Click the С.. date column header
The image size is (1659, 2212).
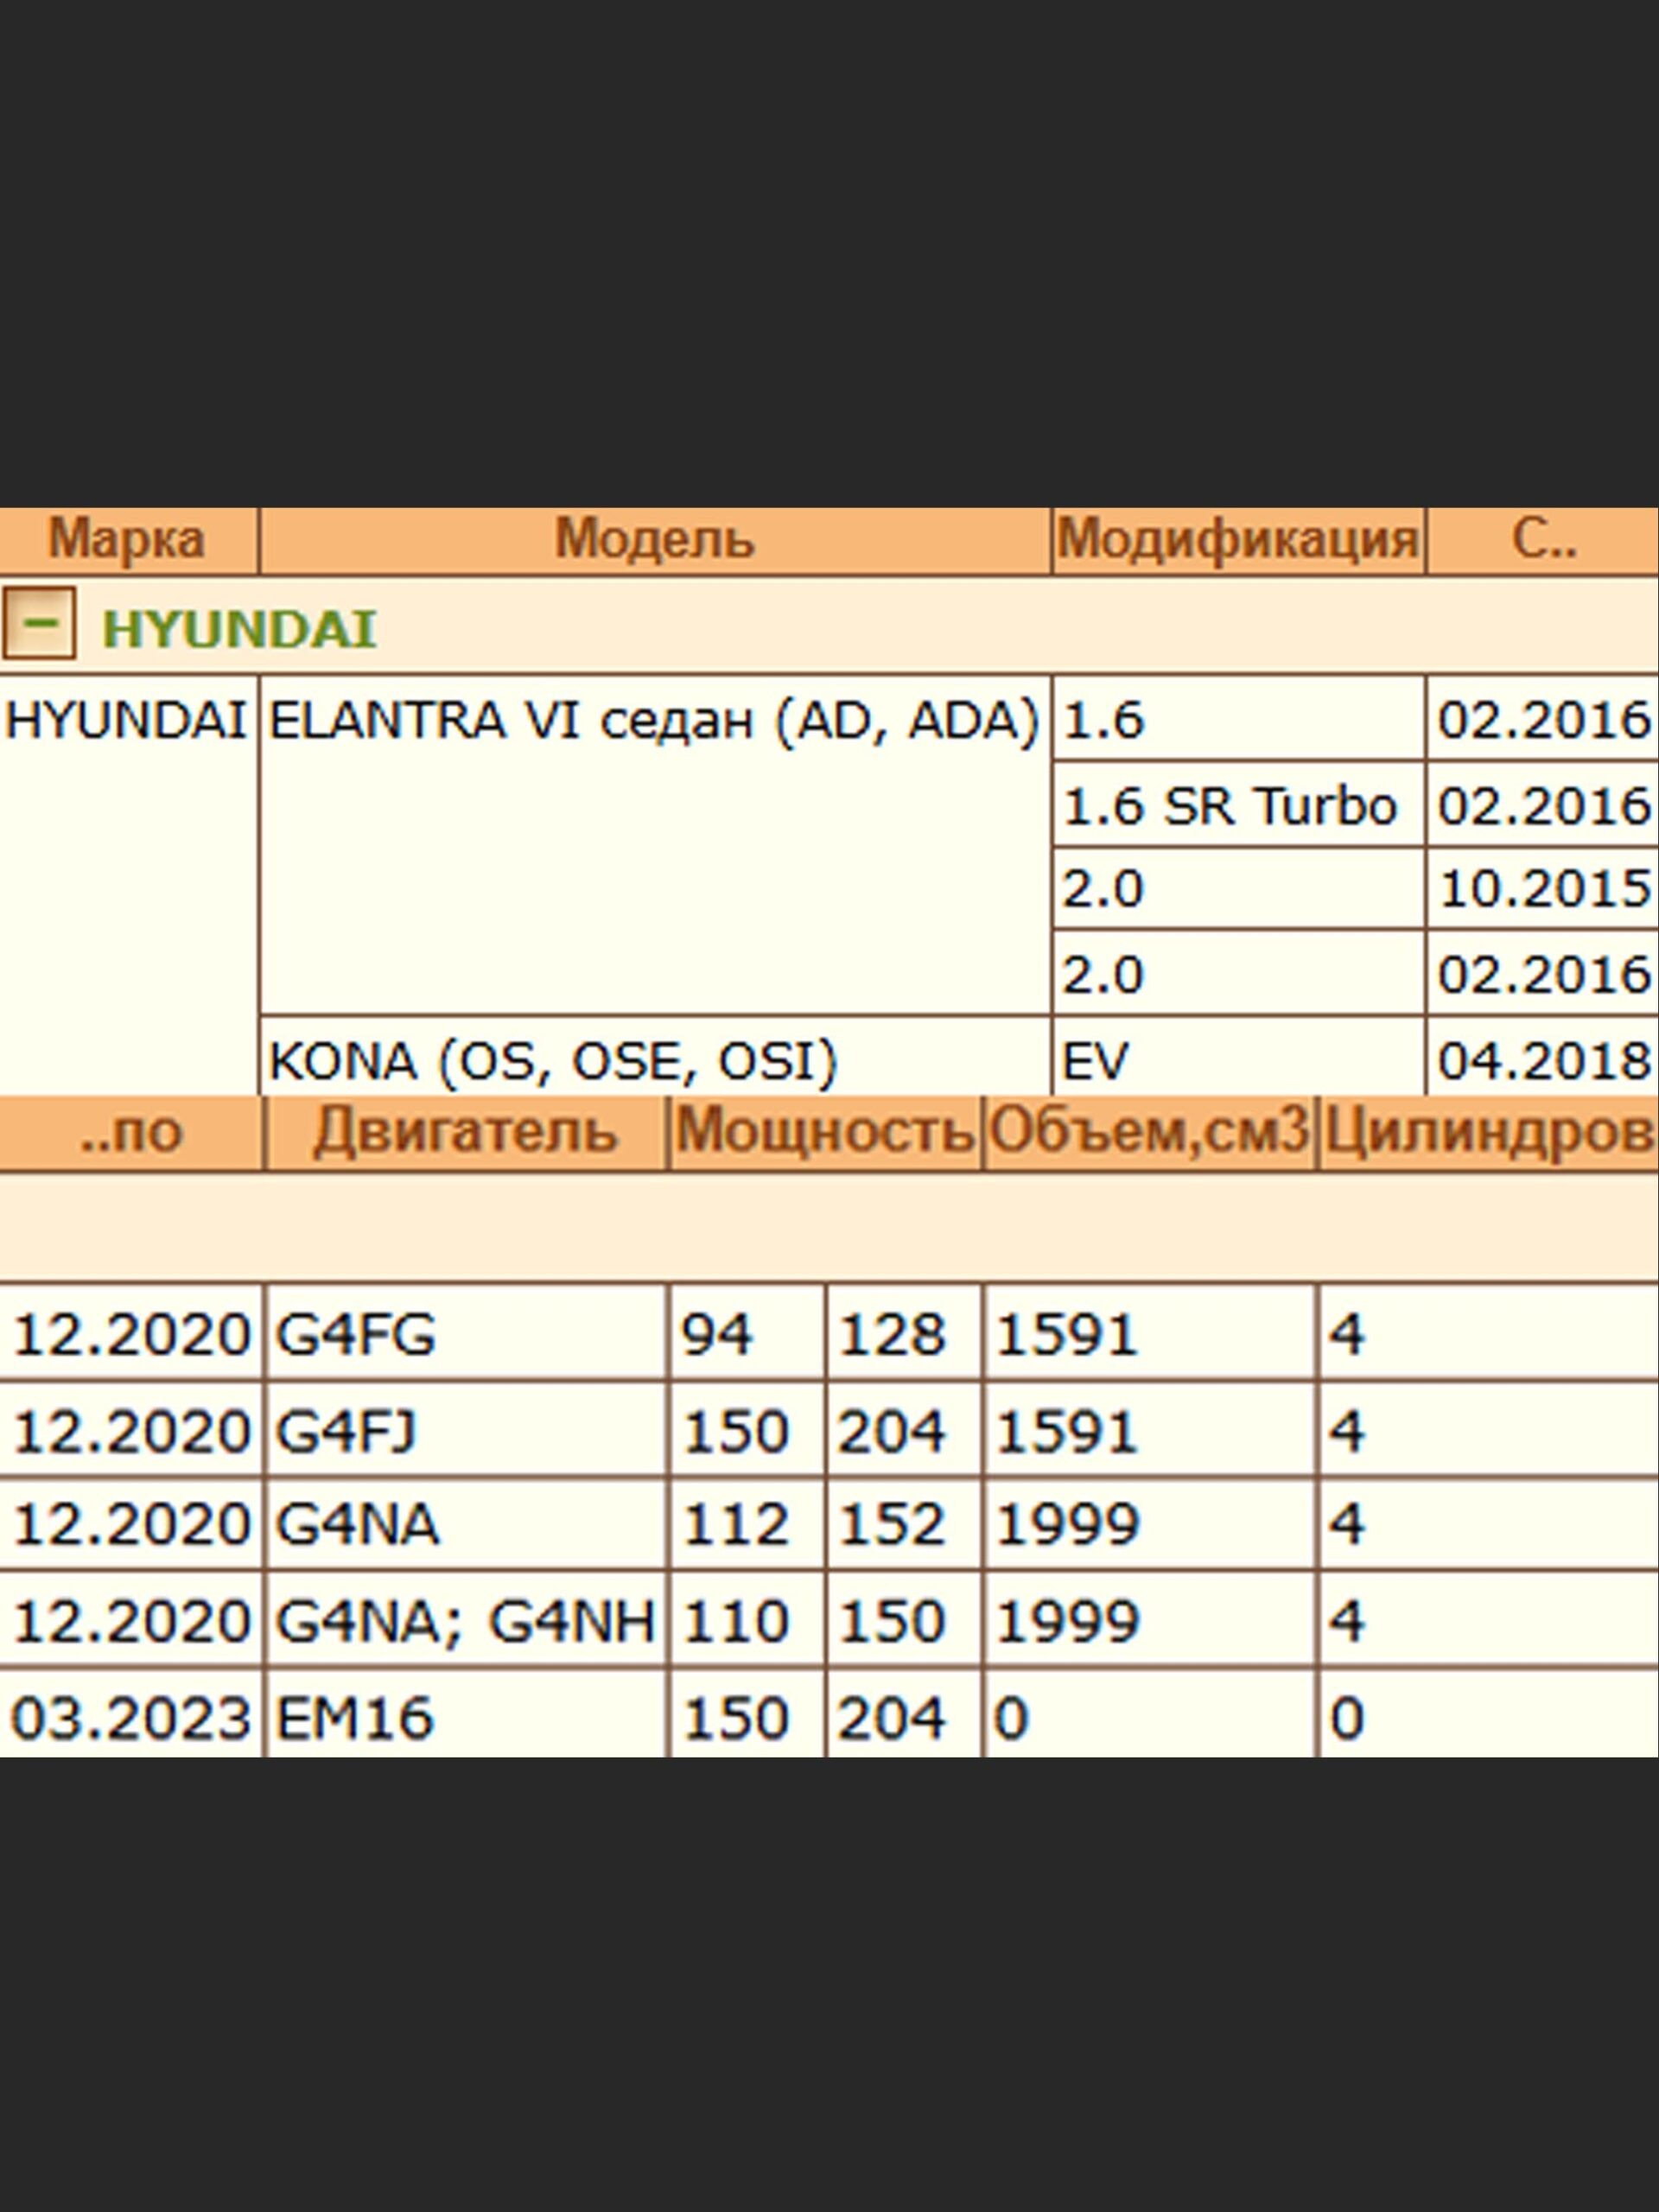[1542, 540]
